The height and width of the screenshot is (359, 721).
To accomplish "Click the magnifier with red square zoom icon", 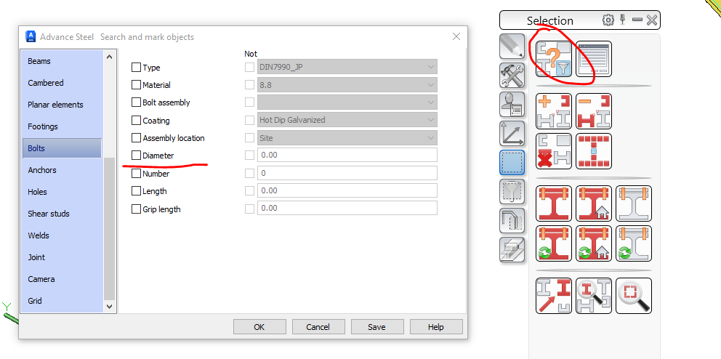I will (x=634, y=296).
